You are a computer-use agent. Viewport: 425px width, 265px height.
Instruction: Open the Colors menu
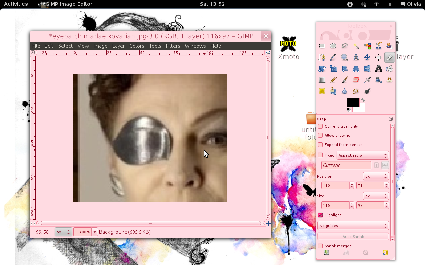(x=137, y=46)
